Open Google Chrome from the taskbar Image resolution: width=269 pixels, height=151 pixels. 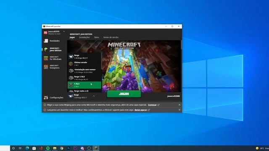tap(62, 148)
